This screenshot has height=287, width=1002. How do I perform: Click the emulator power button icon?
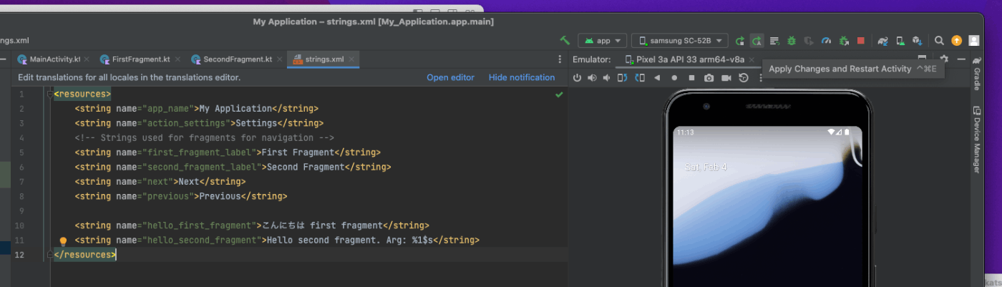(x=578, y=77)
